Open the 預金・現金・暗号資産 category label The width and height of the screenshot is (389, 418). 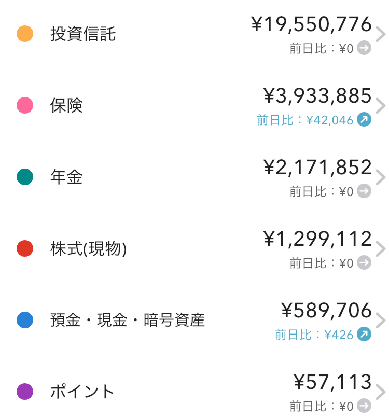click(x=128, y=320)
